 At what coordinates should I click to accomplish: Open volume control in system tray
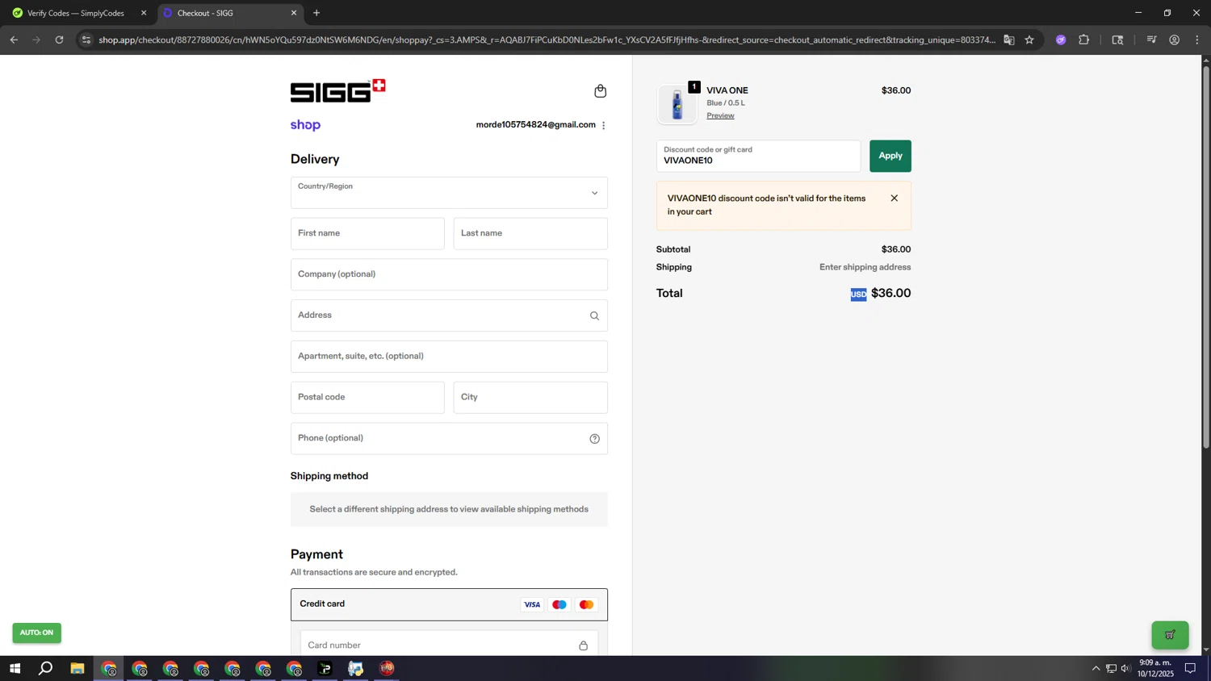pyautogui.click(x=1126, y=668)
